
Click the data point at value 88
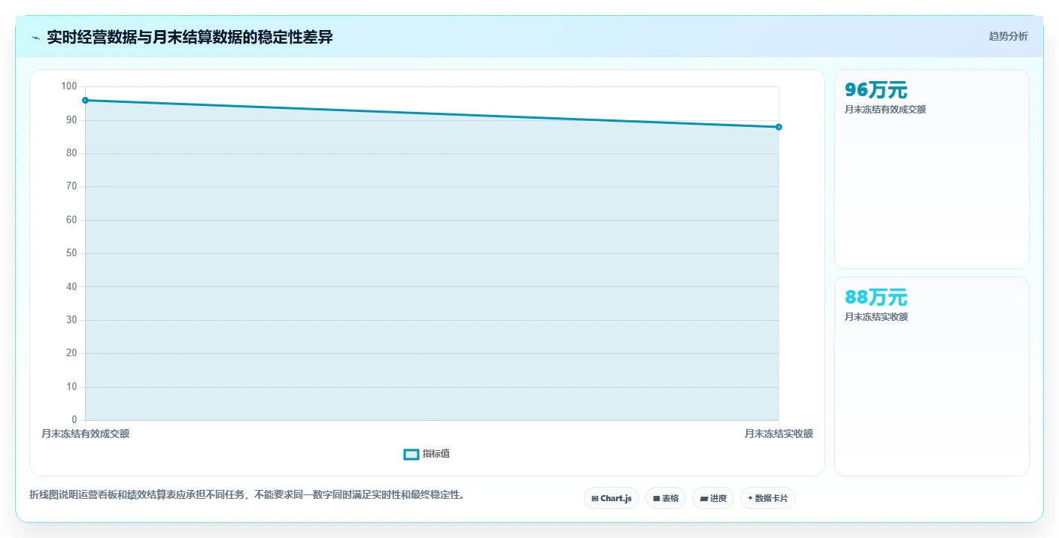pos(778,127)
